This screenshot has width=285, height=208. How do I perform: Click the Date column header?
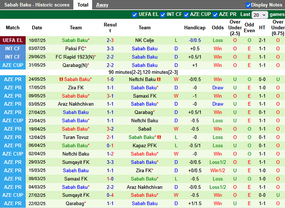point(37,28)
